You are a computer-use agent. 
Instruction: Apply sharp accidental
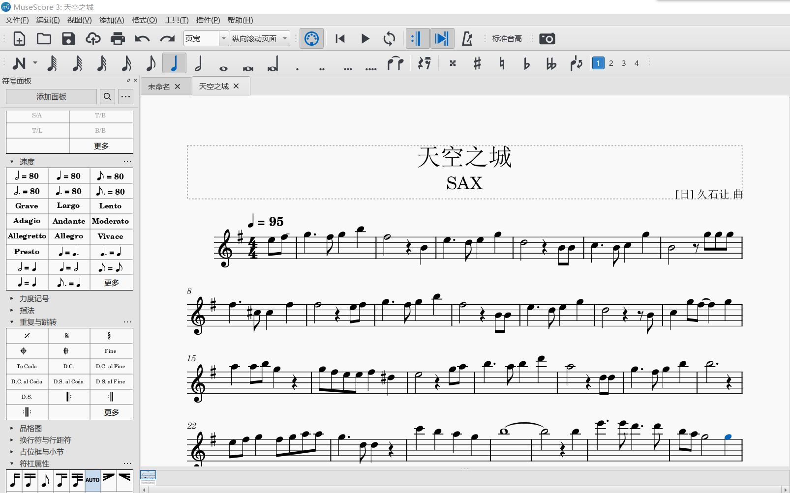tap(477, 63)
